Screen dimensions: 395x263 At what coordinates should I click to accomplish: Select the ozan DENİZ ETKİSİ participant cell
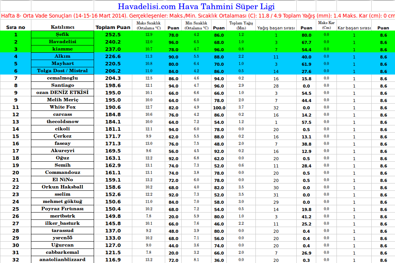pyautogui.click(x=62, y=93)
